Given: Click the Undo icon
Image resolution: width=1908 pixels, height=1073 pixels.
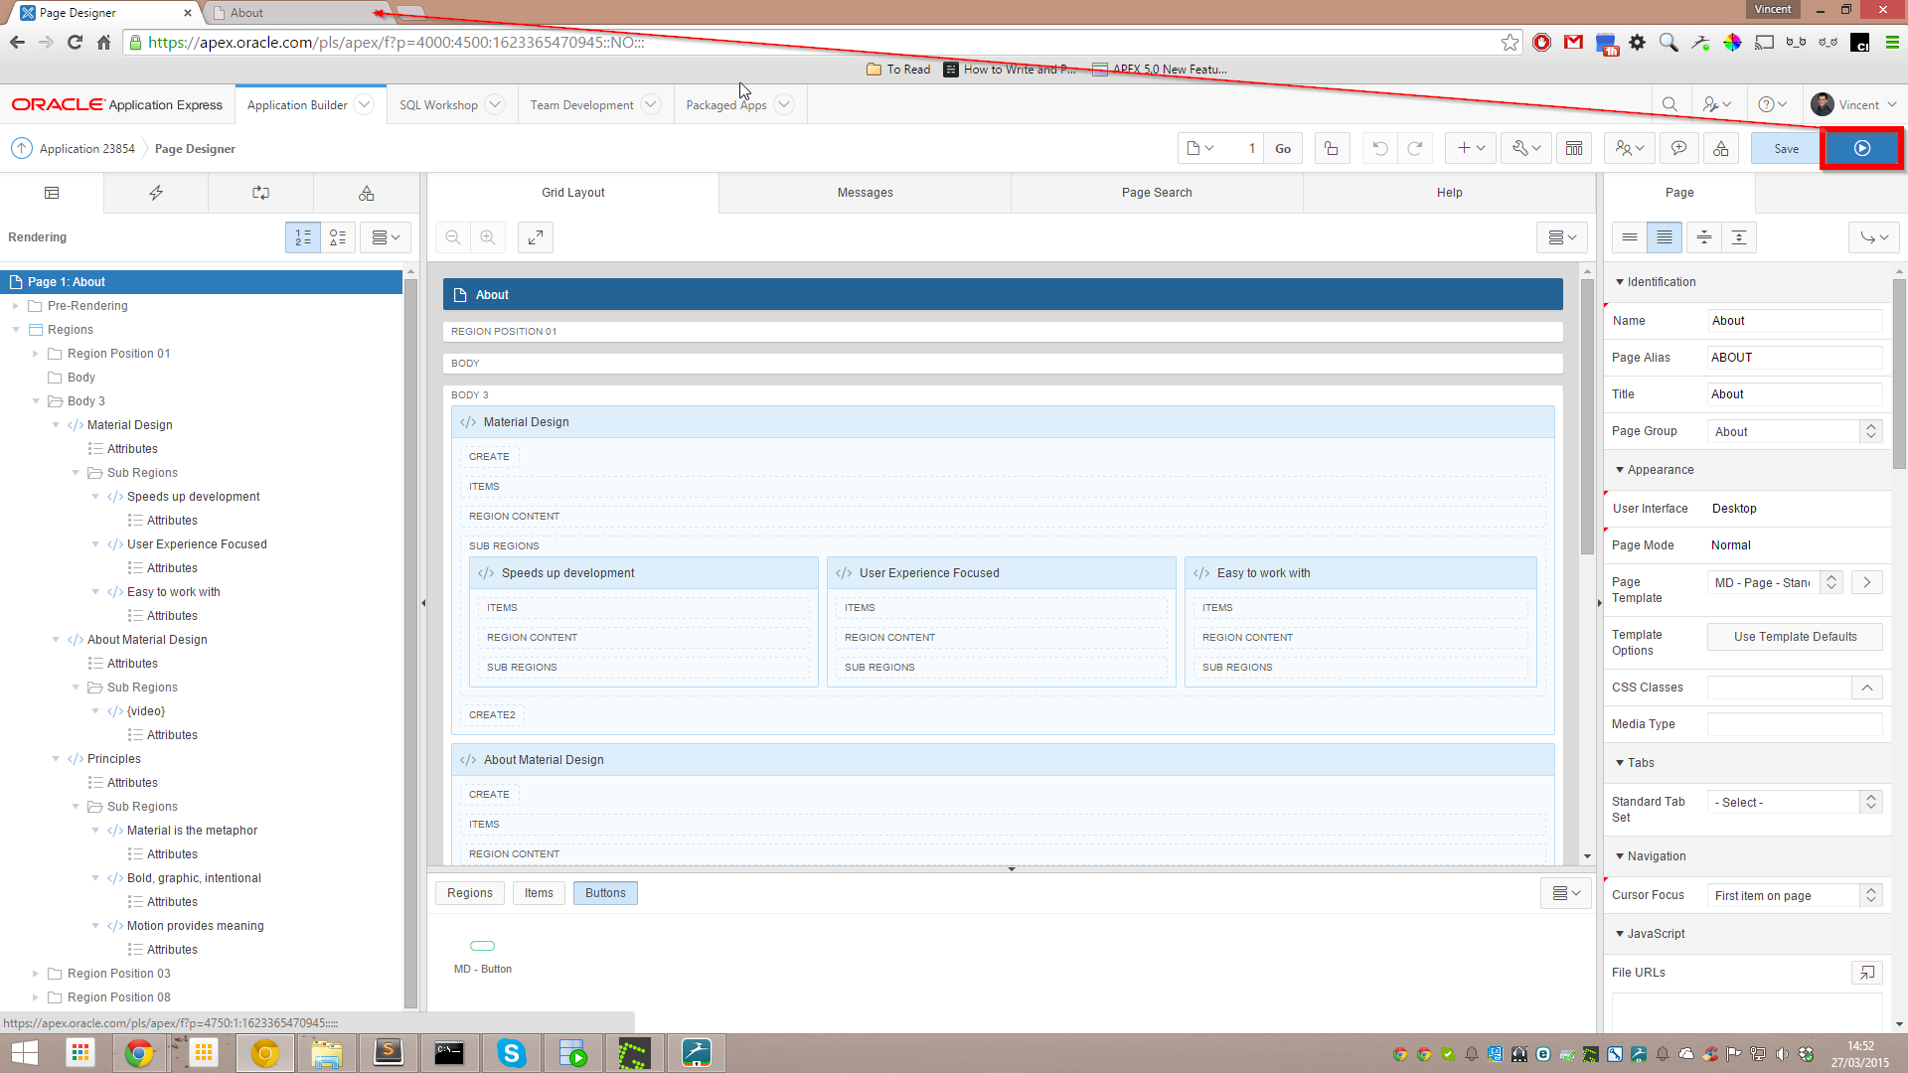Looking at the screenshot, I should click(x=1379, y=148).
